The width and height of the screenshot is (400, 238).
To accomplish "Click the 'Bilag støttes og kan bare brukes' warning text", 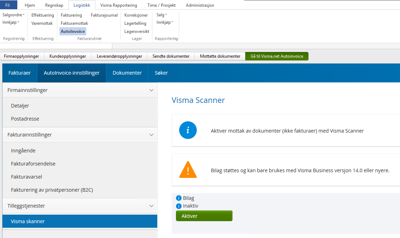I will point(300,170).
